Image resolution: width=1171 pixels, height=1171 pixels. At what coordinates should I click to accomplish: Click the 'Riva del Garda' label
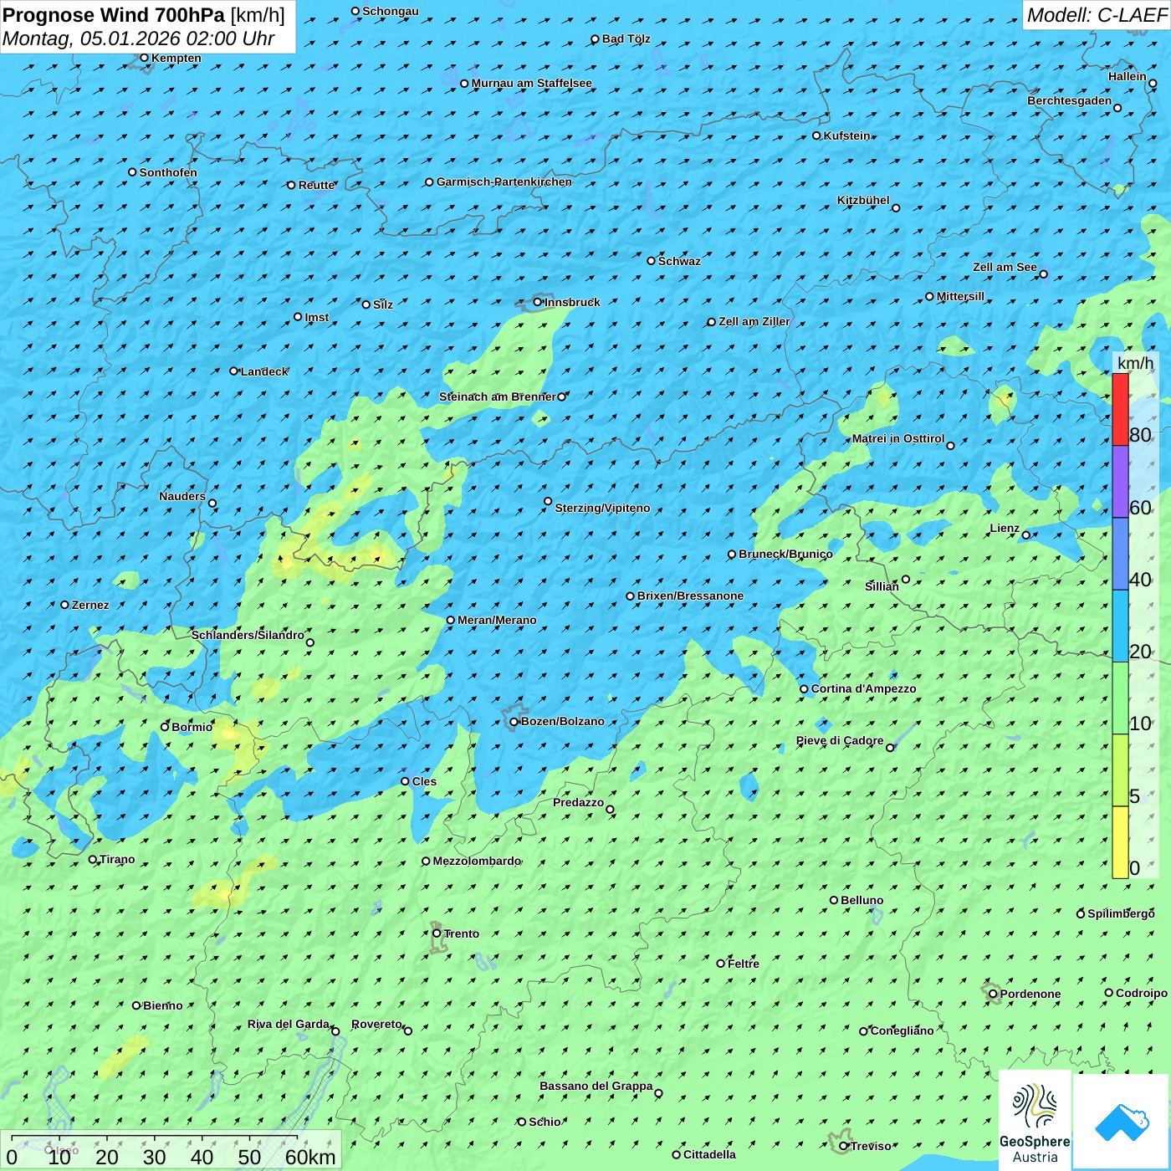tap(289, 1024)
